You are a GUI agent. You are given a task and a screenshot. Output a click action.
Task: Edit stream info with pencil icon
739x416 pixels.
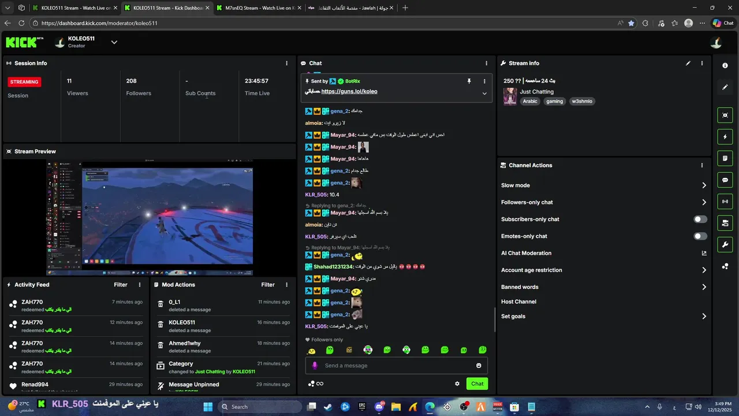pos(688,63)
